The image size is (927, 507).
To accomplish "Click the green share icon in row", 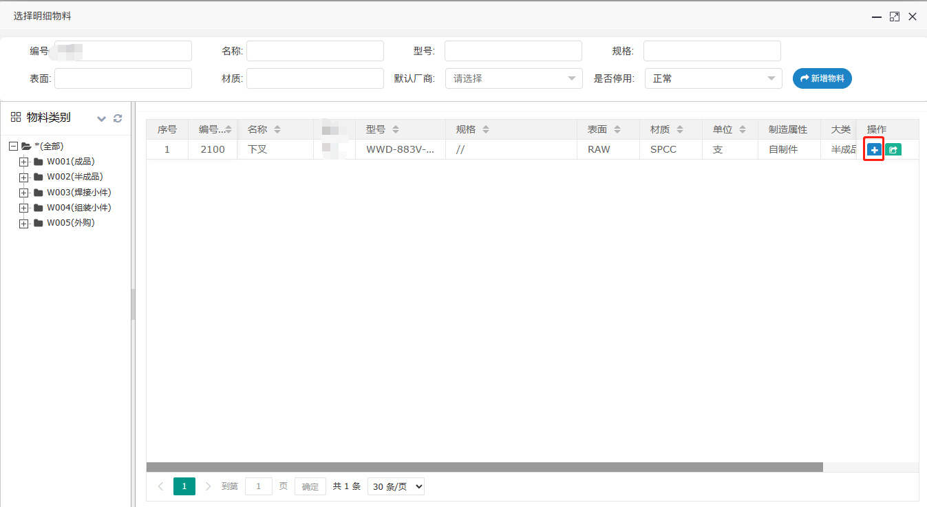I will tap(893, 149).
